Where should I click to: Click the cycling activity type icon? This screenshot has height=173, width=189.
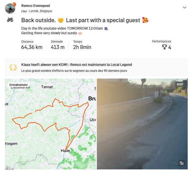click(x=10, y=20)
